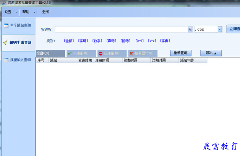The width and height of the screenshot is (240, 156).
Task: Click the green checkmark unregistered icon
Action: (x=70, y=53)
